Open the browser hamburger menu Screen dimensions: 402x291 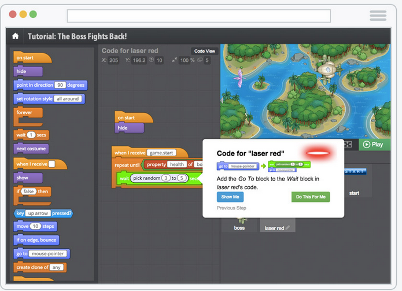[x=378, y=16]
